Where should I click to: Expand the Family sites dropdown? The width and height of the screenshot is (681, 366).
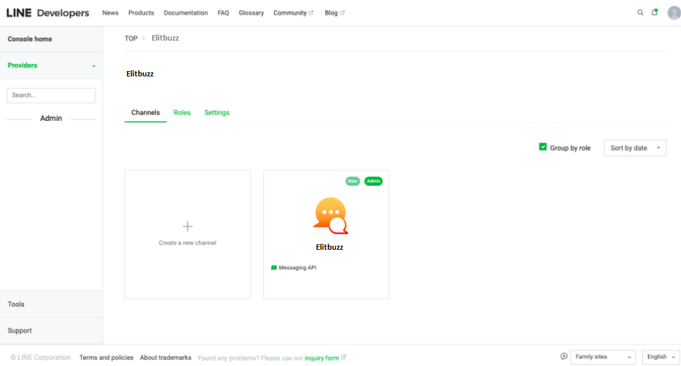603,357
